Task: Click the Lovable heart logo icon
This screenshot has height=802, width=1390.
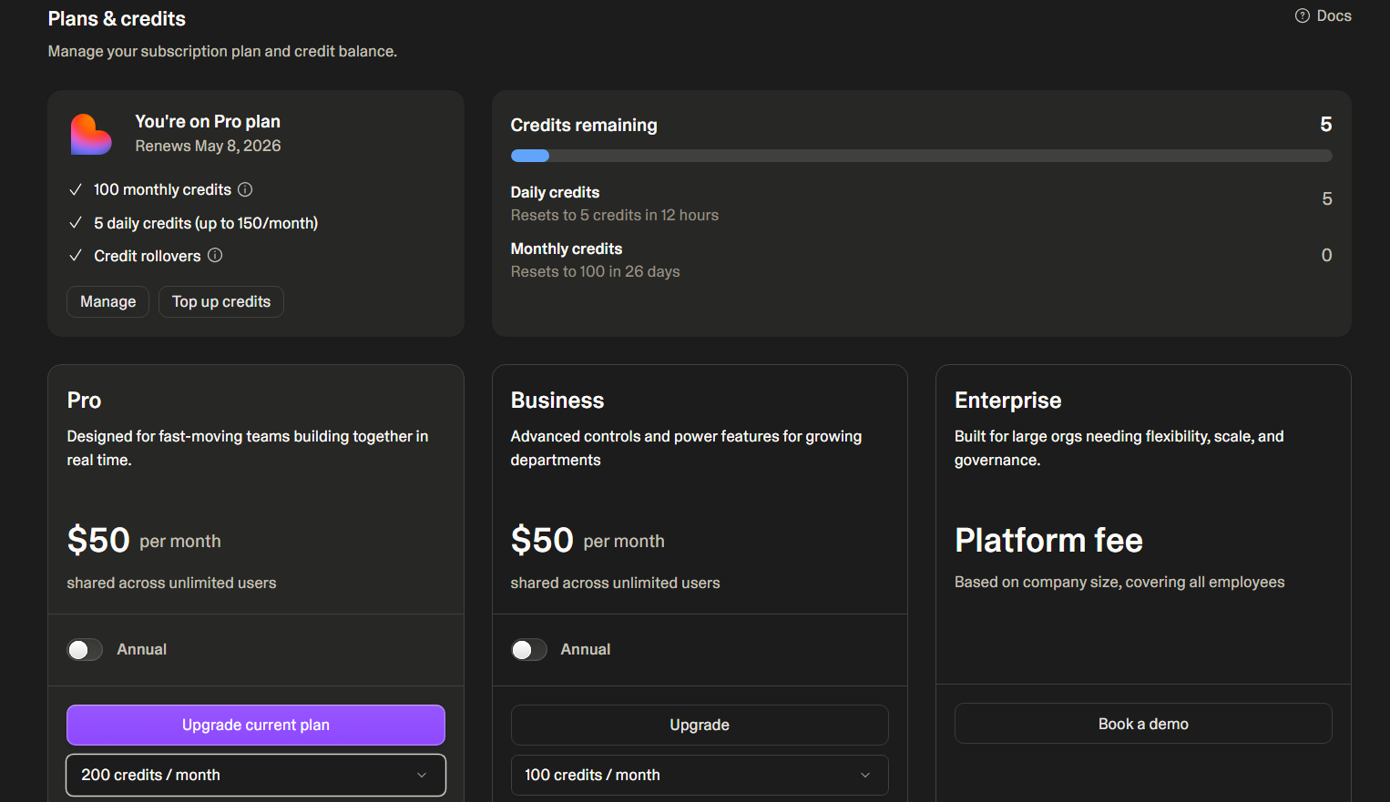Action: tap(91, 135)
